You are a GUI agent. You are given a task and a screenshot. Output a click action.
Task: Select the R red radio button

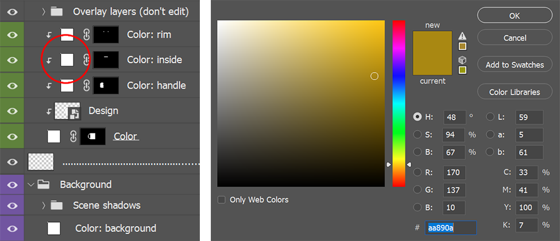click(x=417, y=172)
